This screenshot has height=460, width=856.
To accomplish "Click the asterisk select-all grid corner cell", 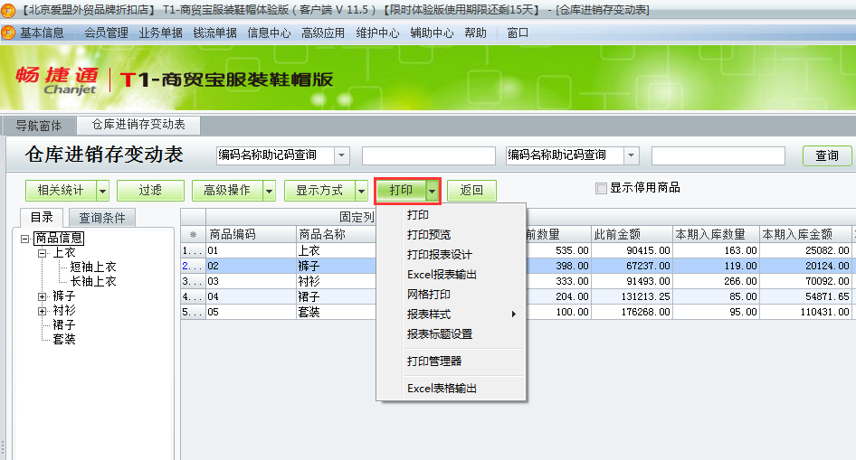I will (194, 234).
